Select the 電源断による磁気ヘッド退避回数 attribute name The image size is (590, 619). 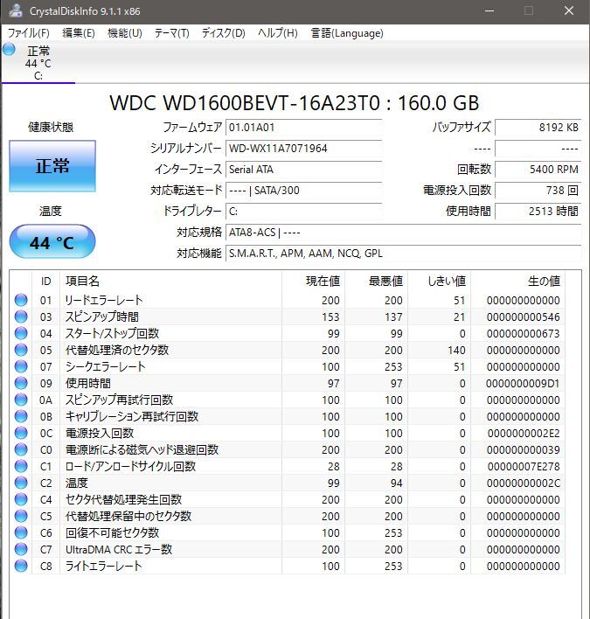pos(142,449)
